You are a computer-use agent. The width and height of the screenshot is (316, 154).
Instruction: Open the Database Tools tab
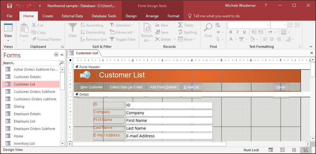104,16
